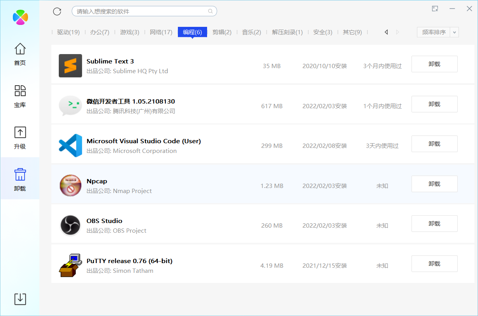Image resolution: width=478 pixels, height=316 pixels.
Task: Click the 4.19 MB size value
Action: tap(272, 266)
